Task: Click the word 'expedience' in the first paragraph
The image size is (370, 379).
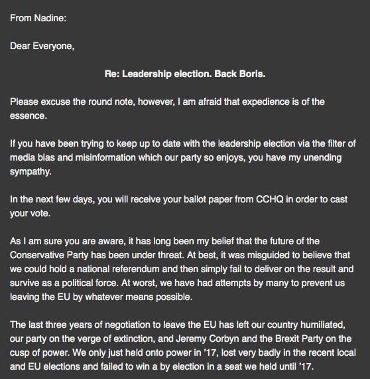Action: click(x=266, y=102)
